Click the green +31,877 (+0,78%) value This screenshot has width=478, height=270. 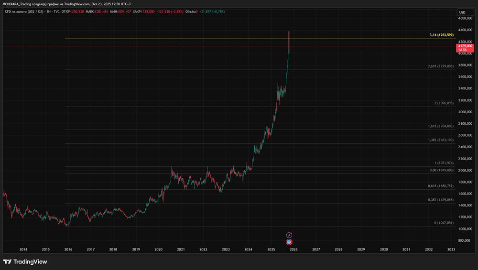pos(212,11)
